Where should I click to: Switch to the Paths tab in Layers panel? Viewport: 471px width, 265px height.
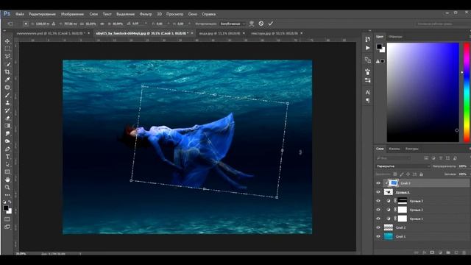coord(411,149)
